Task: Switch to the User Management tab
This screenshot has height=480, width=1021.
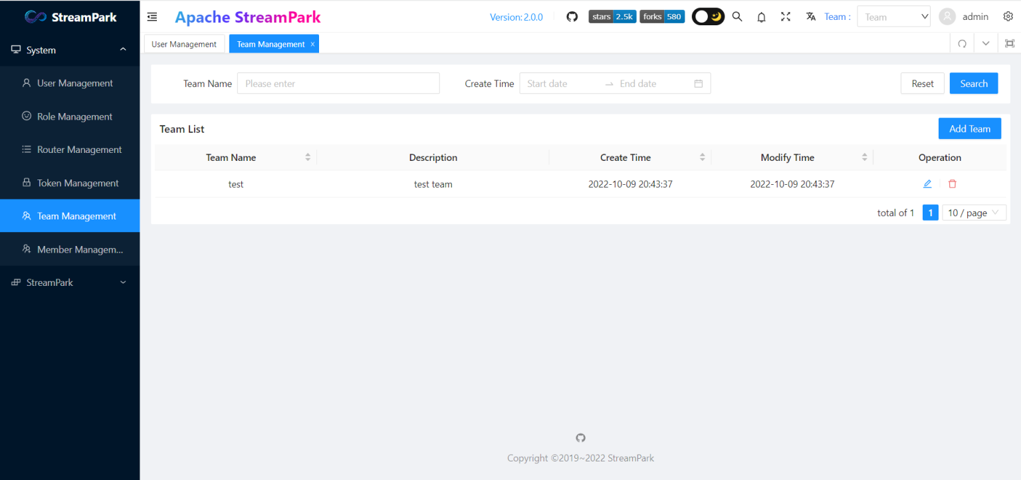Action: click(x=184, y=44)
